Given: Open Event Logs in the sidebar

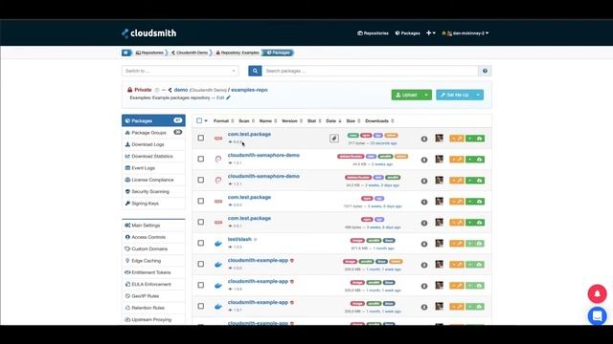Looking at the screenshot, I should [x=143, y=168].
